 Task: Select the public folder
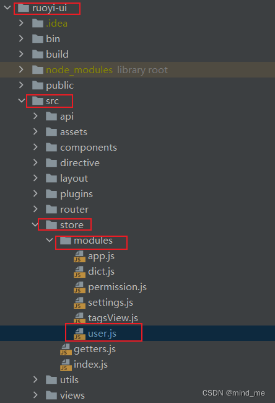pos(60,86)
